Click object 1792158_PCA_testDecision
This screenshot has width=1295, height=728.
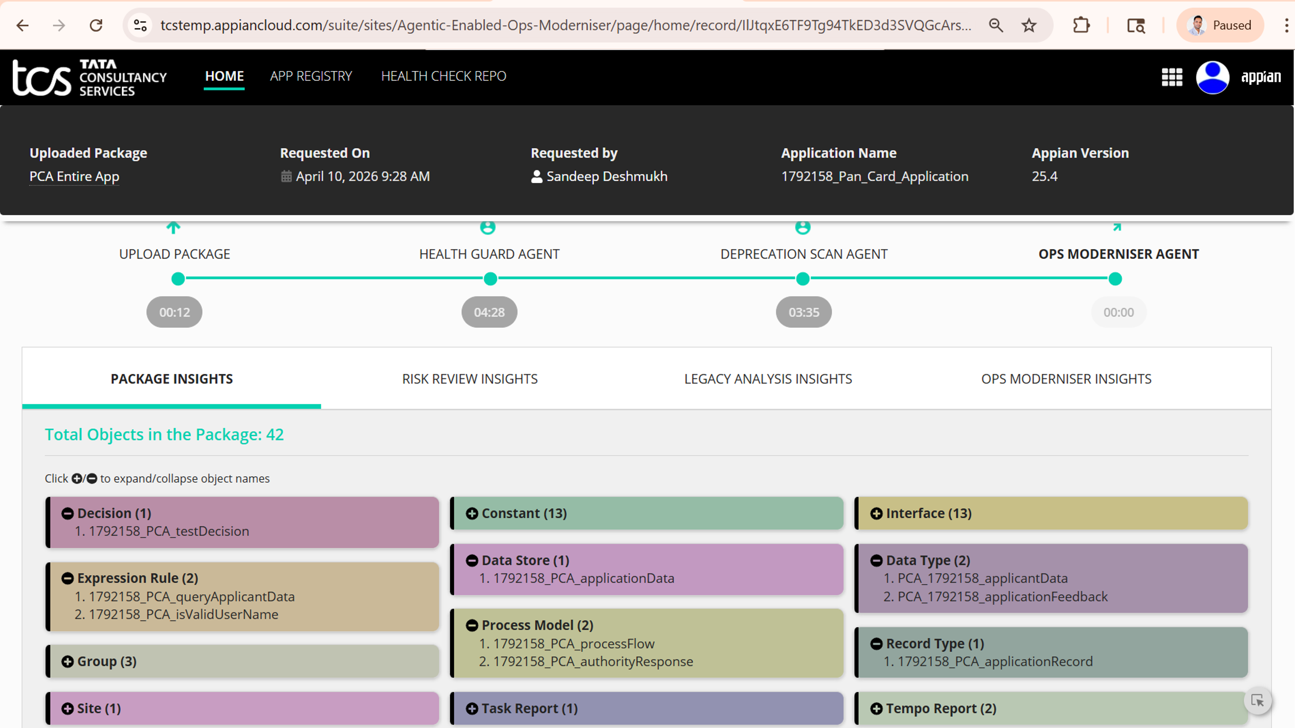(x=169, y=531)
